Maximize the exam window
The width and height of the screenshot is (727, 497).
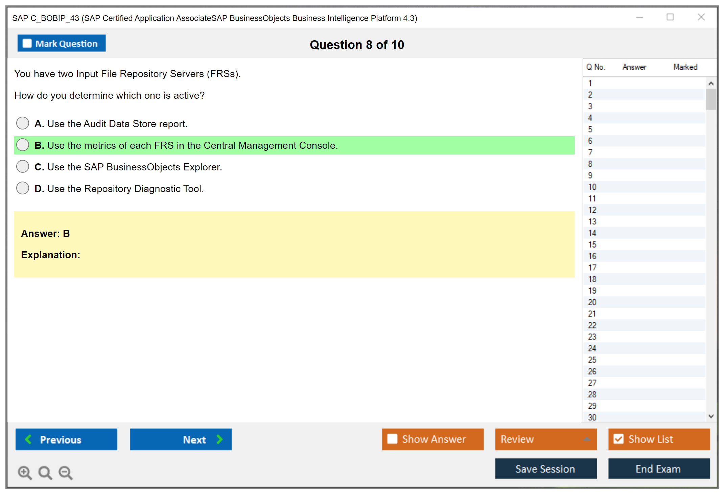pyautogui.click(x=670, y=17)
